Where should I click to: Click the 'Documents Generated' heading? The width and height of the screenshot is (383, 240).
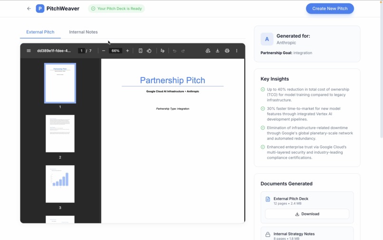point(286,184)
